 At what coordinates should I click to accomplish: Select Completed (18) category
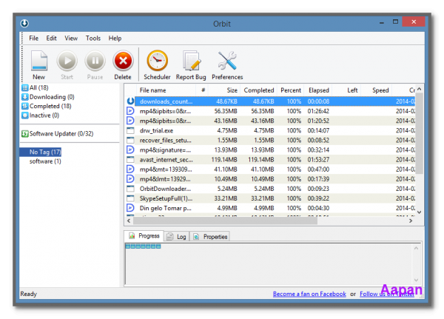pyautogui.click(x=47, y=106)
